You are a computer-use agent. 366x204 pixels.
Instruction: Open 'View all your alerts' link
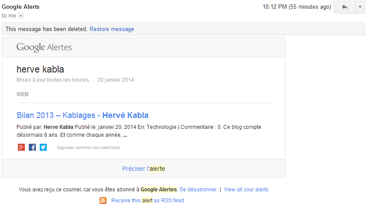tap(246, 190)
